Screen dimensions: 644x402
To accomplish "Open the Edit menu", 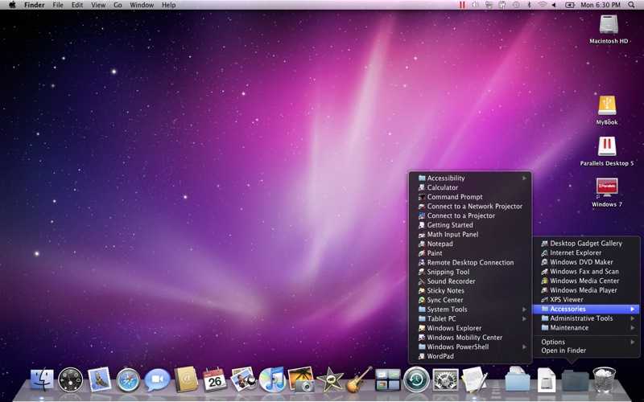I will point(76,5).
